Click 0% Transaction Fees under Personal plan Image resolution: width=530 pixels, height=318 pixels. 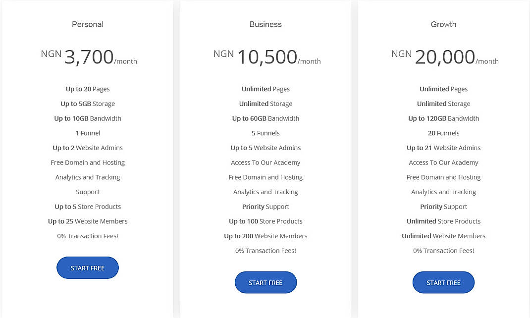[x=87, y=236]
